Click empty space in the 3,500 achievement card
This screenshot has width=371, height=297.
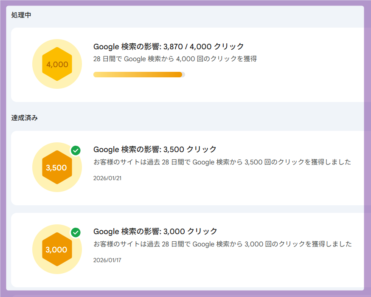(276, 187)
